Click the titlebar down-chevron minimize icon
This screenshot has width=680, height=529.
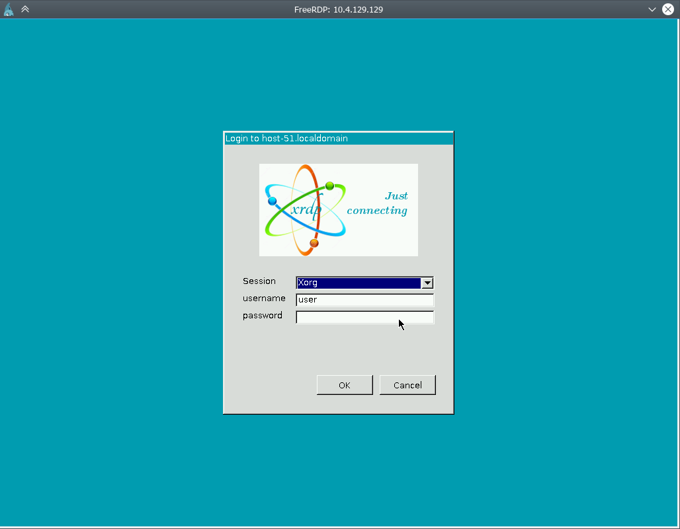652,9
